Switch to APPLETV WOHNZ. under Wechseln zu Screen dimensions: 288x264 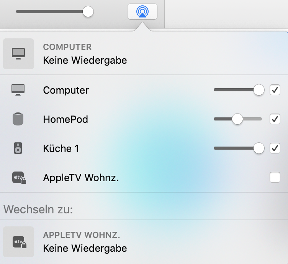[x=85, y=242]
